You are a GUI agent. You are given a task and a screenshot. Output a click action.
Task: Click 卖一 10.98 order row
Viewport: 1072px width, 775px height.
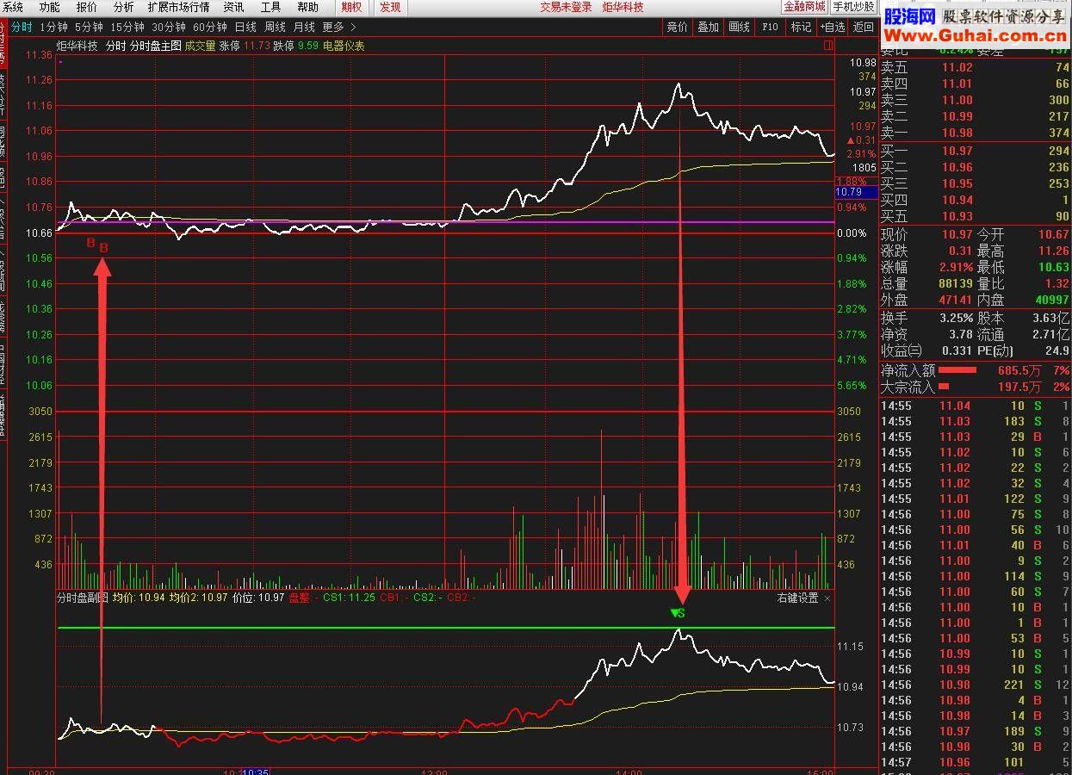click(975, 133)
